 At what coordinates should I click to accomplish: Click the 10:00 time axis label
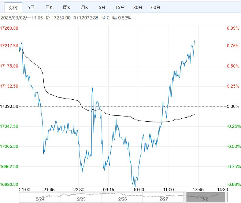click(x=138, y=190)
